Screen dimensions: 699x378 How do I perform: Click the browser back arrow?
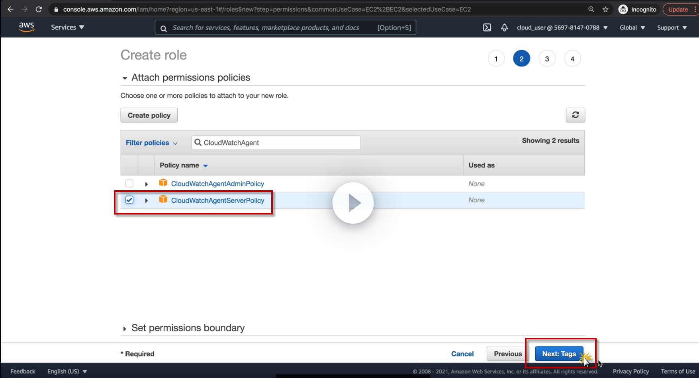click(10, 9)
